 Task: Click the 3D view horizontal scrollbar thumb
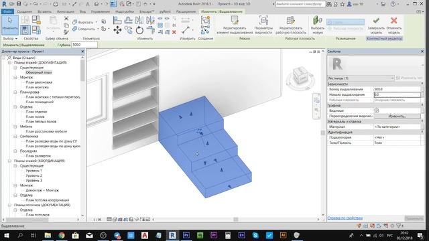point(236,219)
